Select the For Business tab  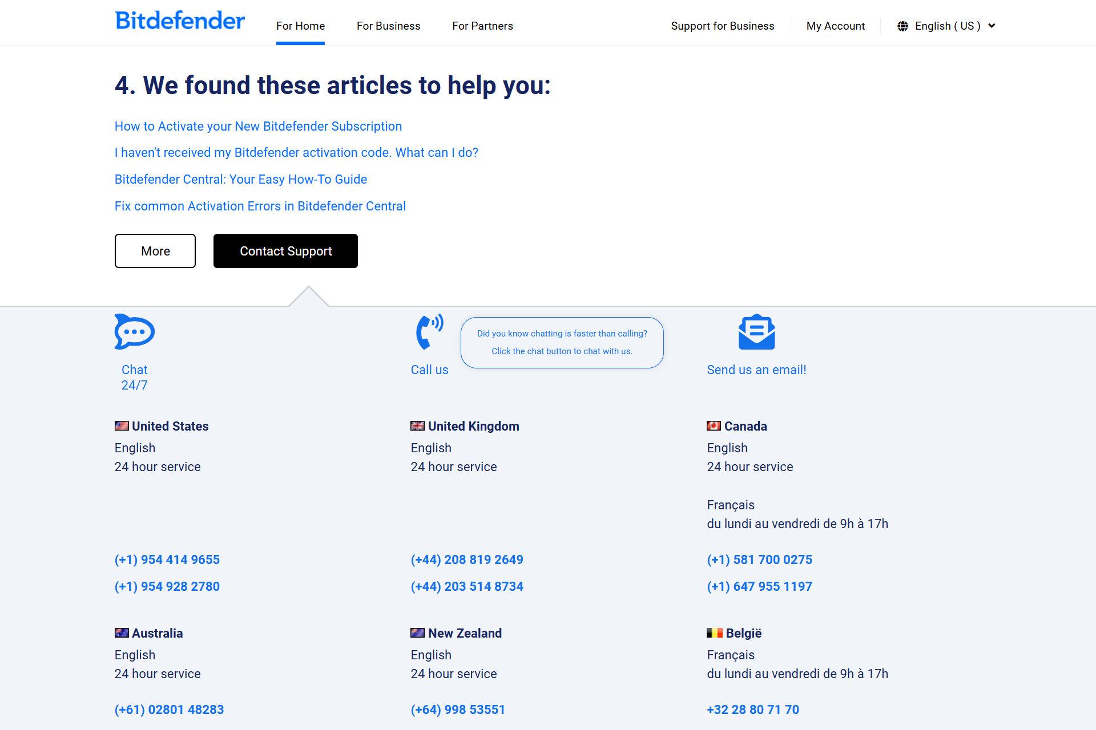tap(388, 26)
